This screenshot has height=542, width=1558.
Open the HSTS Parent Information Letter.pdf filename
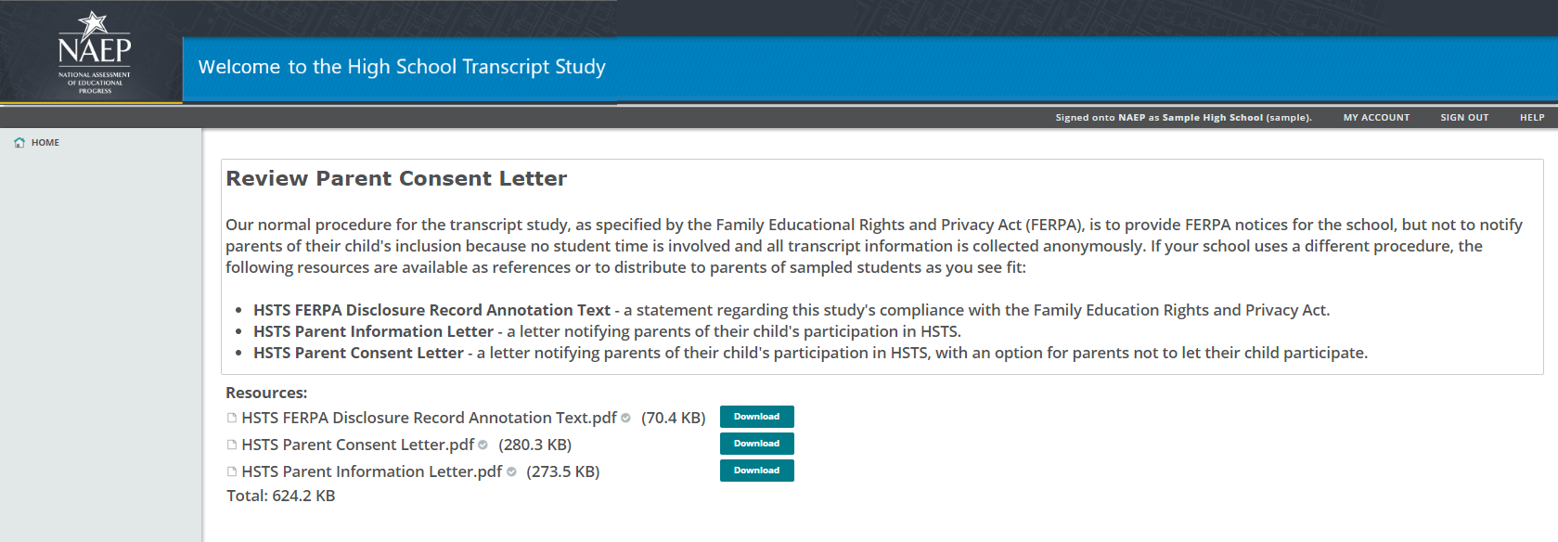click(x=371, y=471)
